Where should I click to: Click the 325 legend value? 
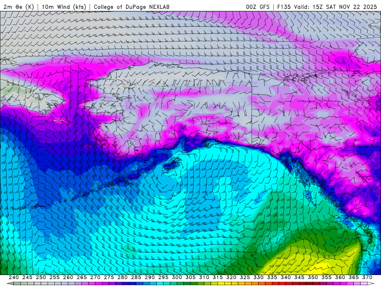[x=245, y=277]
